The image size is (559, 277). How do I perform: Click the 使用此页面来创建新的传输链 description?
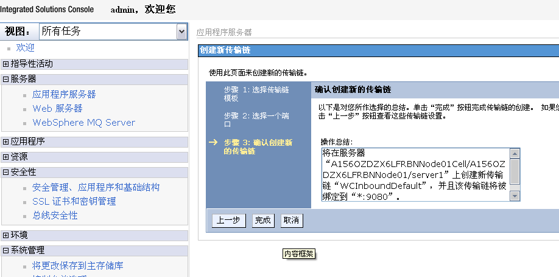pos(258,74)
